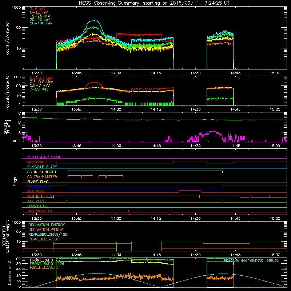This screenshot has height=291, width=291.
Task: Click the FRONT_RATIO legend label
Action: pyautogui.click(x=41, y=260)
